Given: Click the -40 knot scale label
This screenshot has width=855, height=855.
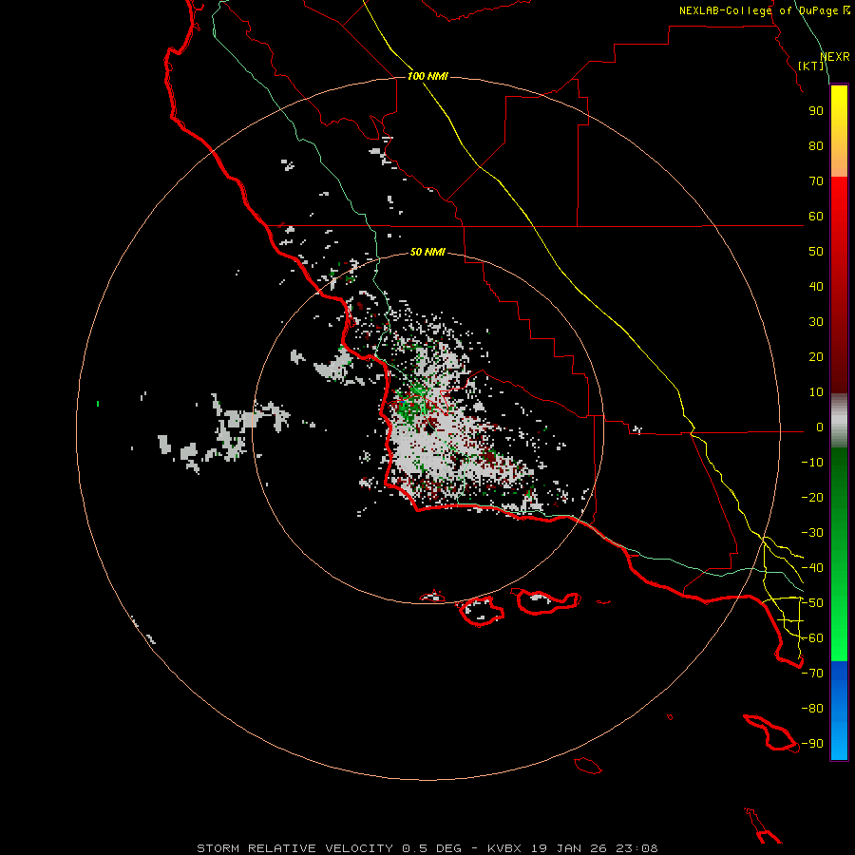Looking at the screenshot, I should (x=812, y=568).
